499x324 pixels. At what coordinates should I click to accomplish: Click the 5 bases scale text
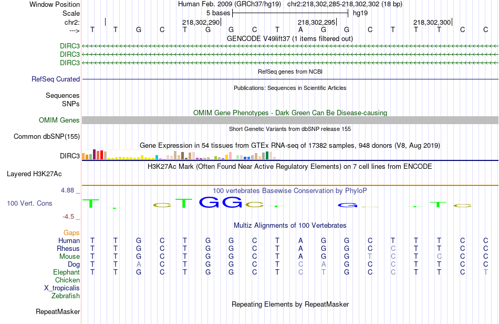pos(218,13)
